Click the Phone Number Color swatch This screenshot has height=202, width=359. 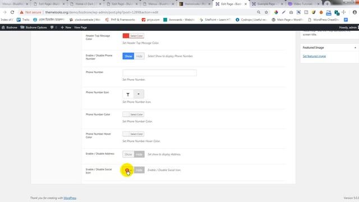pos(126,114)
